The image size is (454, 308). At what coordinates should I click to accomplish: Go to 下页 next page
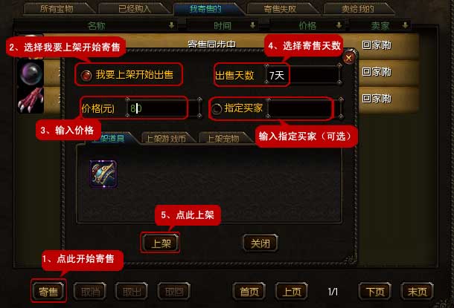(x=375, y=292)
